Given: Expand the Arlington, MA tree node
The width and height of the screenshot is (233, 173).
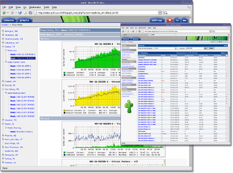Looking at the screenshot, I should point(3,31).
